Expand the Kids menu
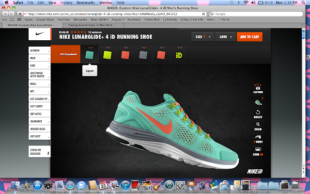 (x=39, y=65)
